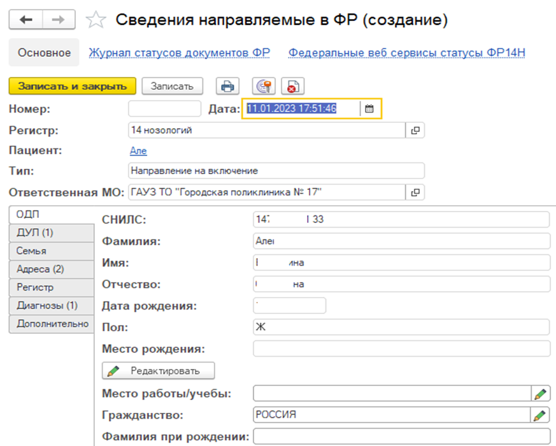The height and width of the screenshot is (446, 556).
Task: Click pencil icon beside Гражданство field
Action: pyautogui.click(x=540, y=415)
